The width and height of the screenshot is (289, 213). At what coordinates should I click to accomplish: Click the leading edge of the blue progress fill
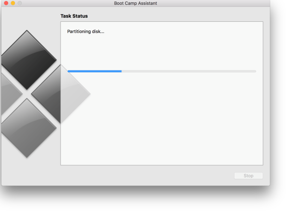click(121, 71)
